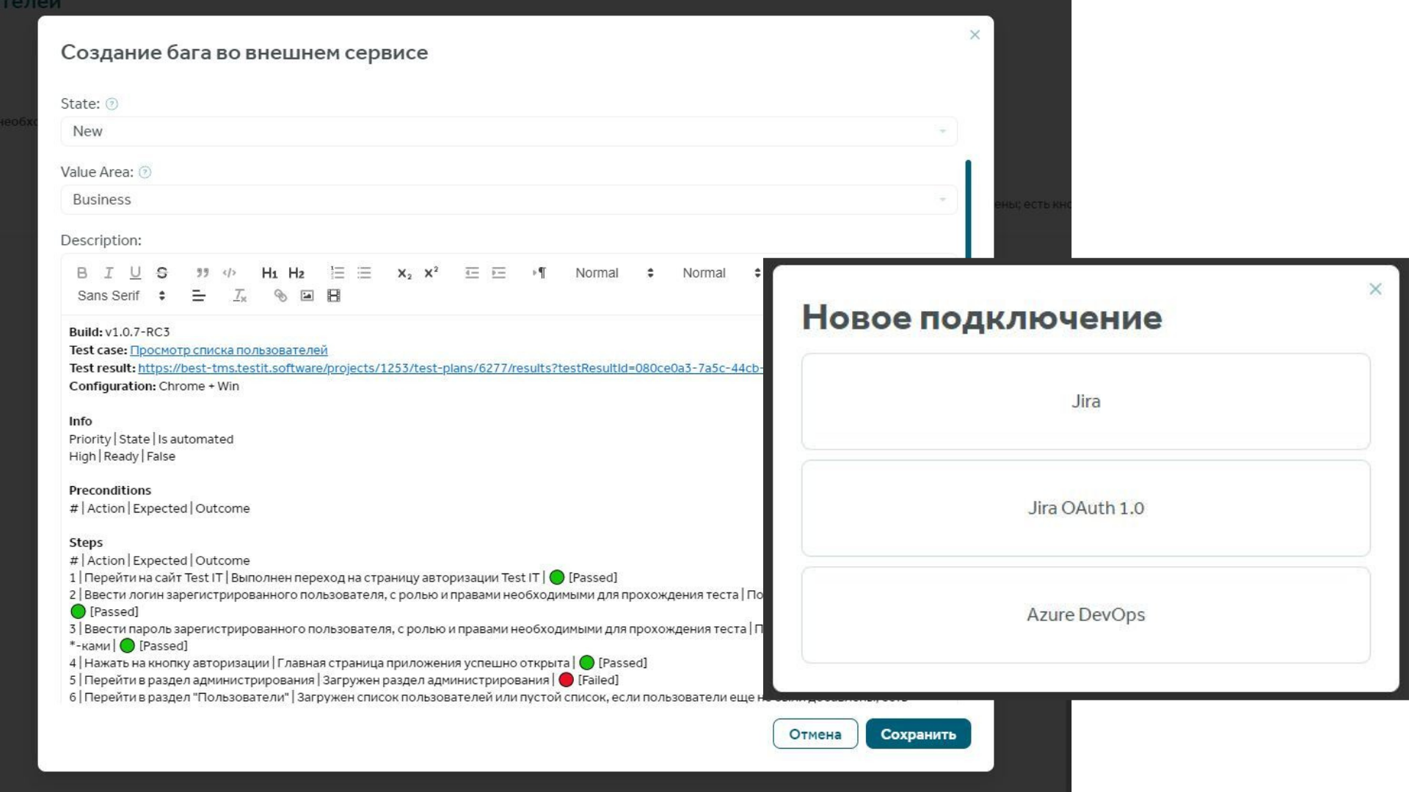Insert a blockquote with the quote icon
Image resolution: width=1409 pixels, height=792 pixels.
click(x=203, y=273)
